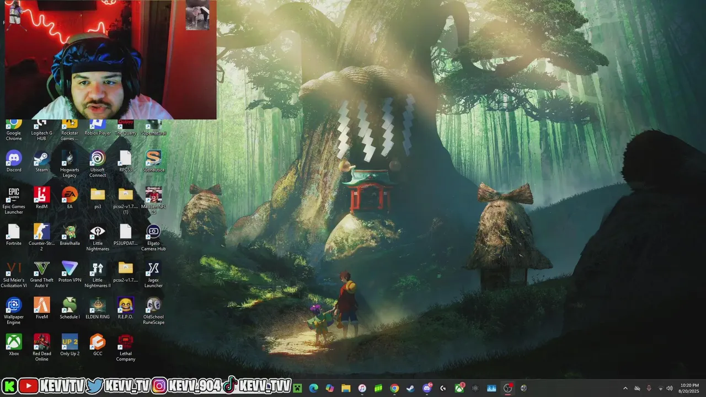Screen dimensions: 706x397
Task: Select the Discord desktop shortcut
Action: (x=14, y=162)
